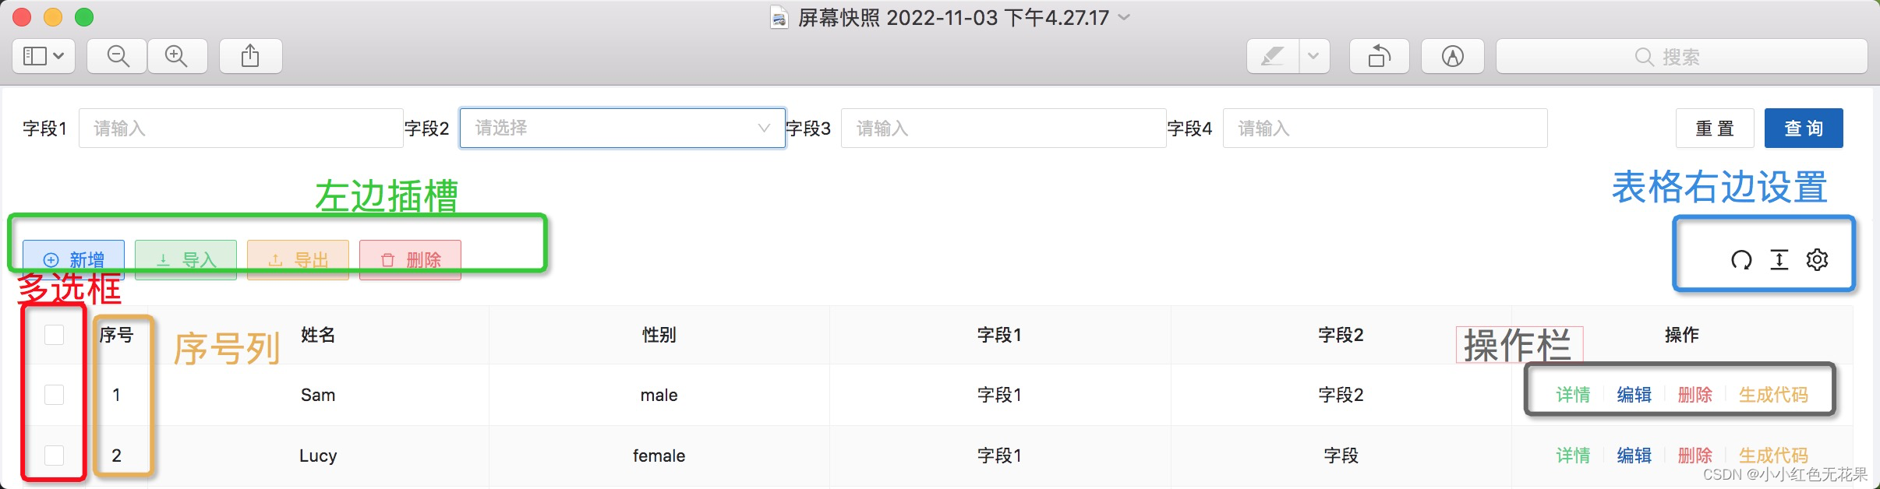Open the filename title dropdown chevron
Screen dimensions: 1880x489
(x=1122, y=17)
